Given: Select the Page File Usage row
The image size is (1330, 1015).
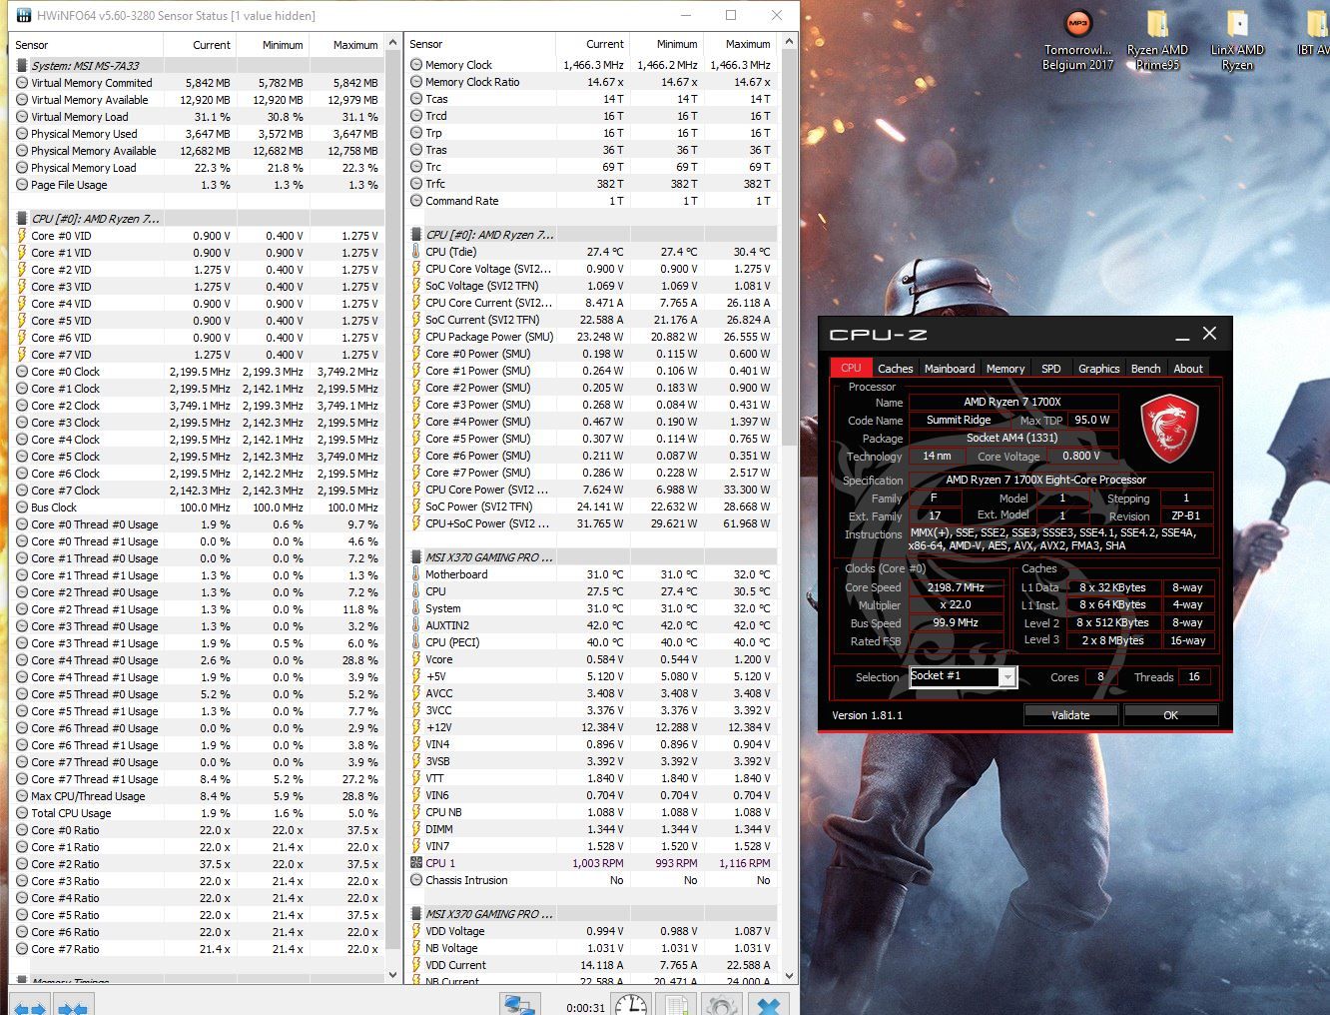Looking at the screenshot, I should pos(197,185).
